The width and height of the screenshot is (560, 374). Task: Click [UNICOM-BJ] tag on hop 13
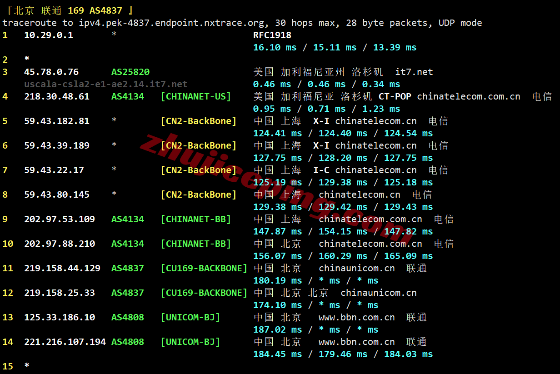coord(190,317)
